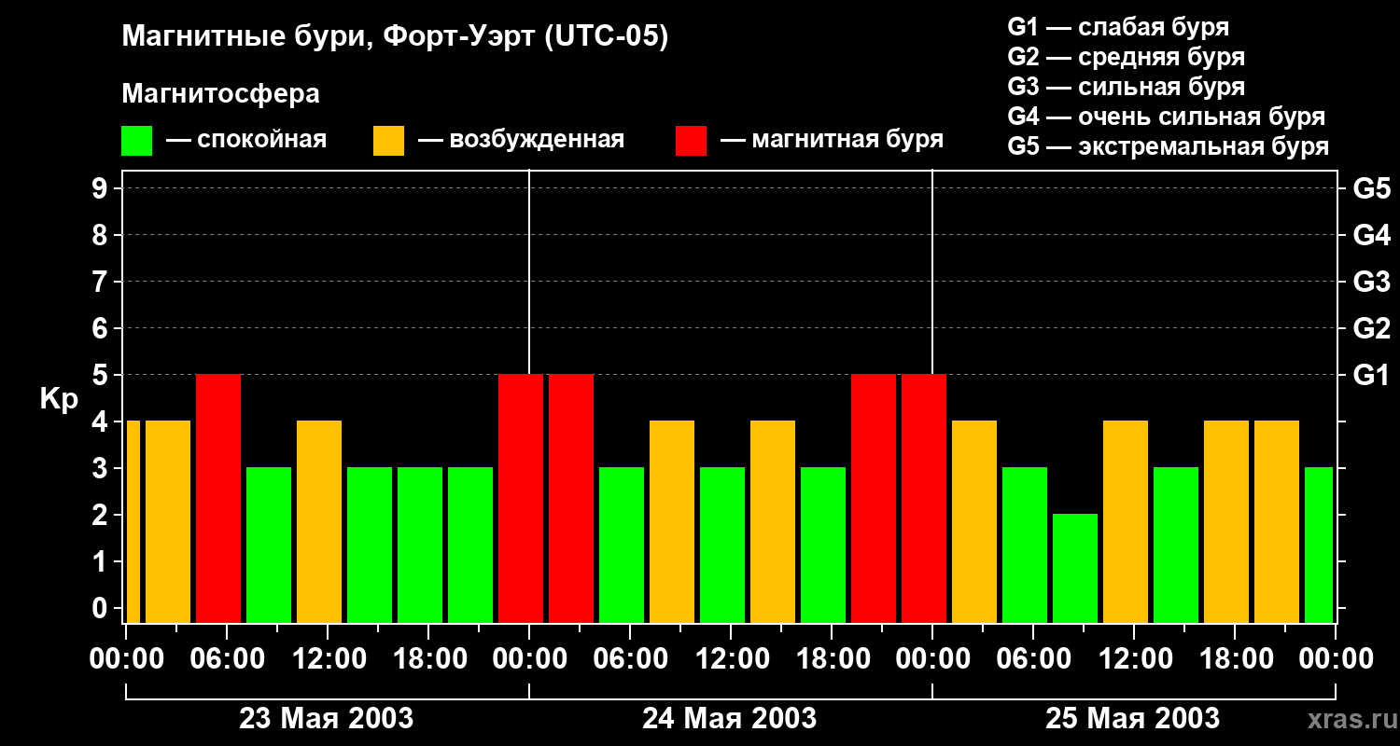
Task: Click the "Магнитосфера" legend heading
Action: pyautogui.click(x=220, y=94)
